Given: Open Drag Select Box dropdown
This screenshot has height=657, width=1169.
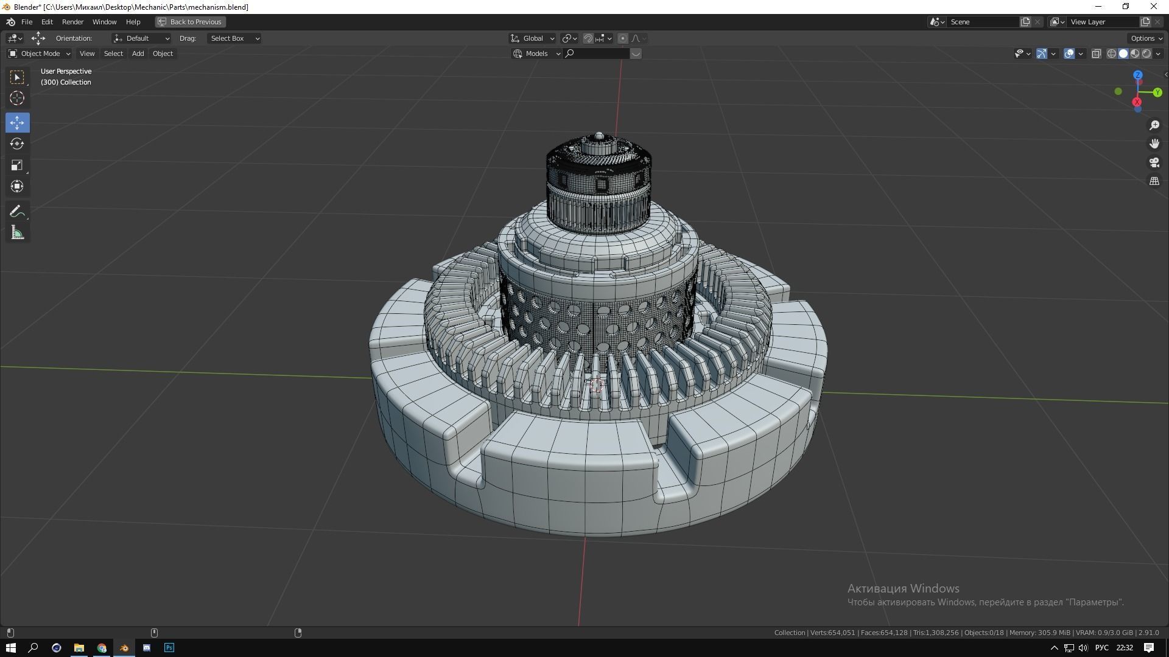Looking at the screenshot, I should pyautogui.click(x=234, y=38).
